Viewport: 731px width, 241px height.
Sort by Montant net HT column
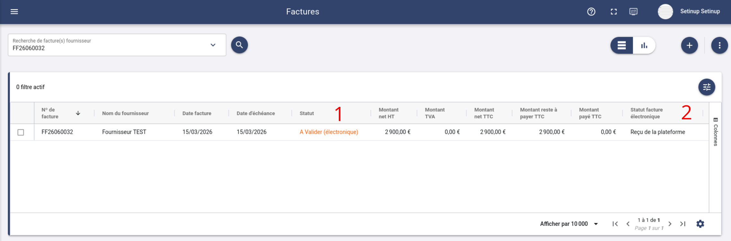tap(388, 113)
